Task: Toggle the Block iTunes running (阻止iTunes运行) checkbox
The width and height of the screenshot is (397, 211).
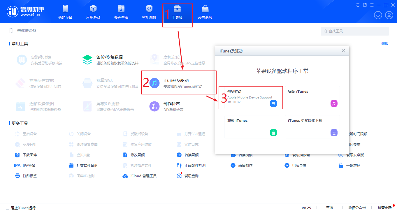Action: 8,208
